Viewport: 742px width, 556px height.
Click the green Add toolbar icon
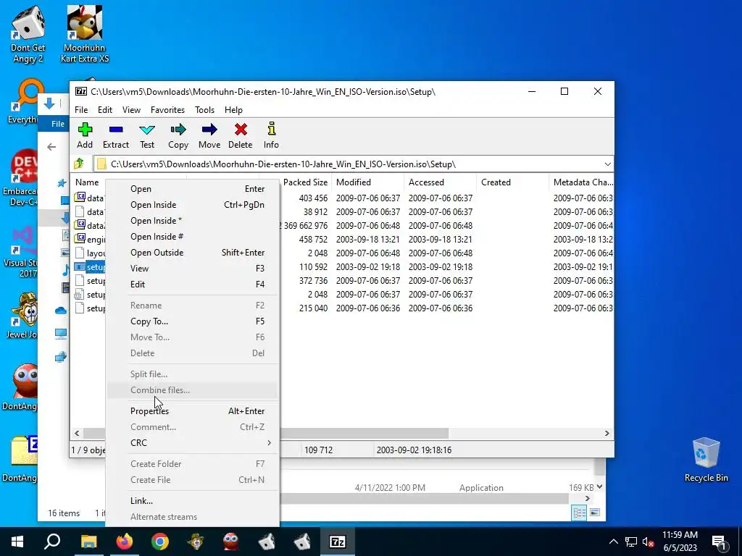[86, 130]
